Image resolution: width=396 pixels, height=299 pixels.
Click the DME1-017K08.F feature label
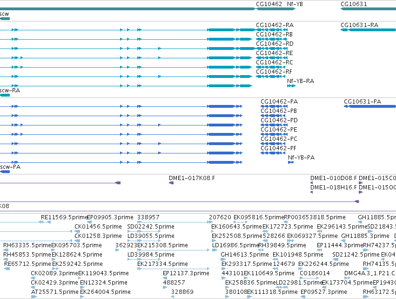point(192,178)
